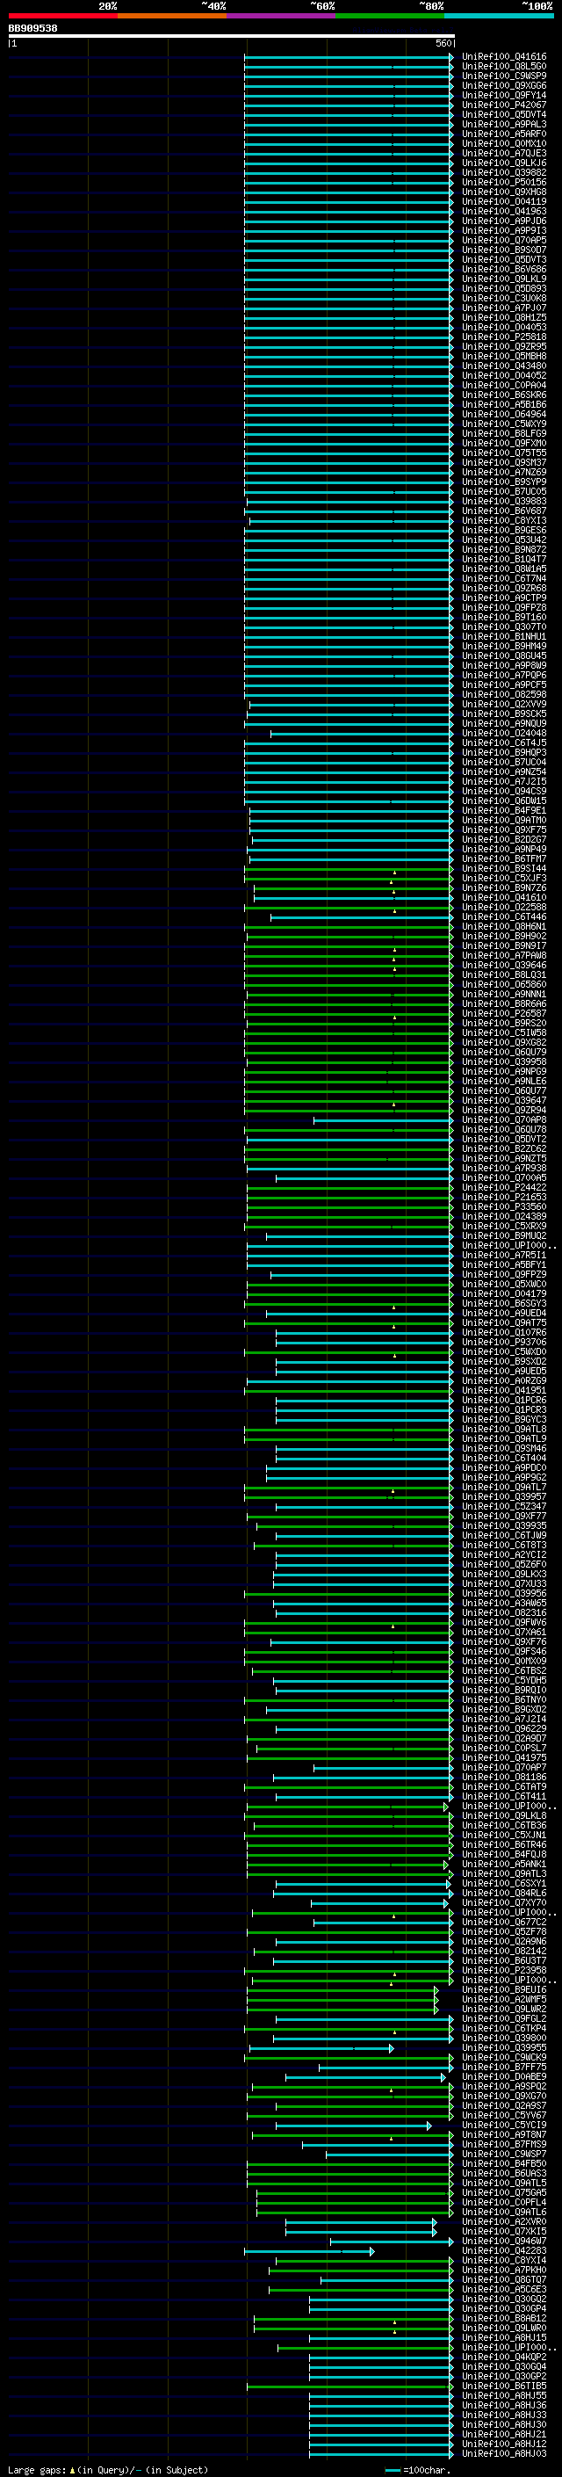The width and height of the screenshot is (562, 2477).
Task: Click the alignment bar for UniRef100_P42067
Action: click(349, 105)
